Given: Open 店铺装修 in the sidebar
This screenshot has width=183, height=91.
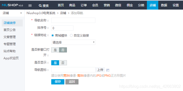Looking at the screenshot, I should [x=12, y=23].
